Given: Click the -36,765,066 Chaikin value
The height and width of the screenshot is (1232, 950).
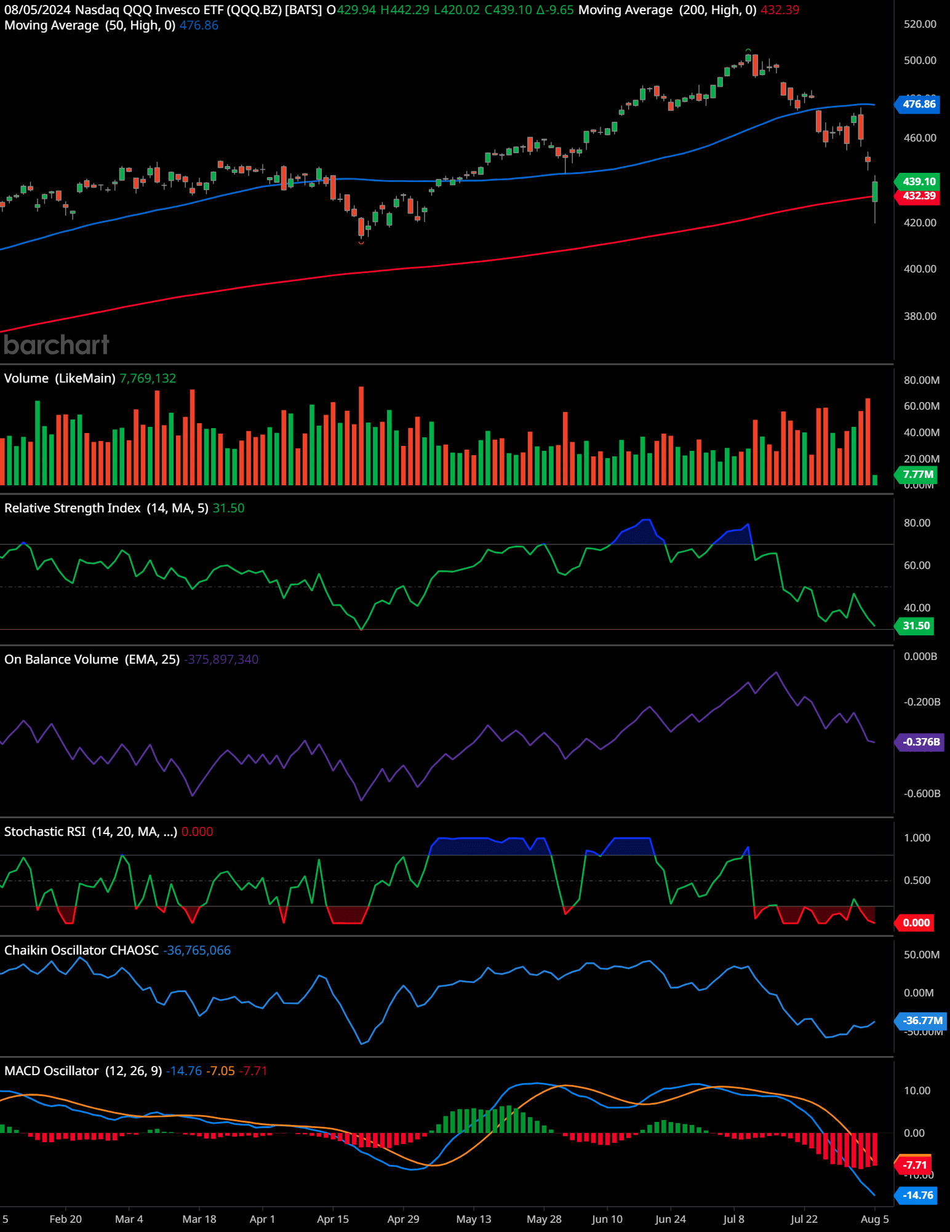Looking at the screenshot, I should pyautogui.click(x=197, y=950).
